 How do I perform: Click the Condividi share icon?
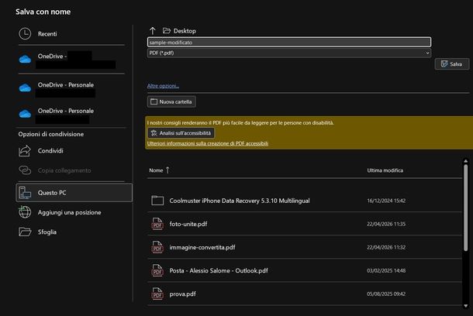point(25,150)
